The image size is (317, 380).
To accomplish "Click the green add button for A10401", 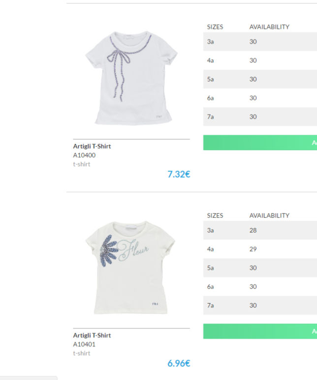I will tap(260, 331).
